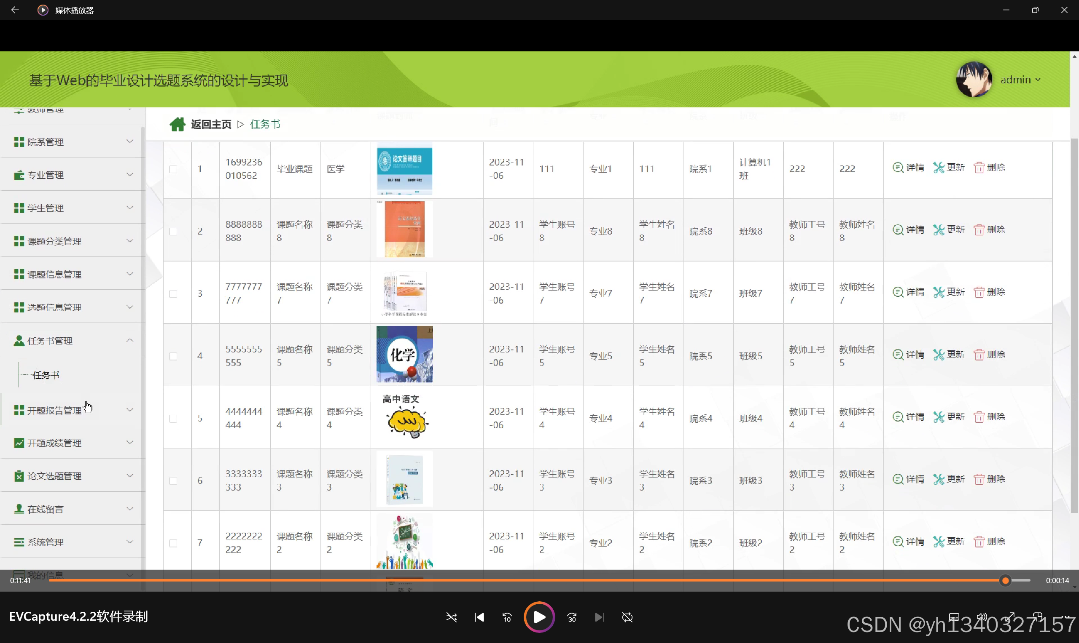Screen dimensions: 1079x643
Task: Toggle shuffle icon in player controls
Action: (451, 617)
